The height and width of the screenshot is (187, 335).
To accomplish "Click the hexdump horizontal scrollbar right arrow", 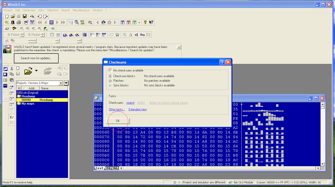I will 318,168.
